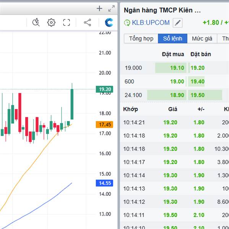Select the trade at 10:14:14

coord(174,175)
